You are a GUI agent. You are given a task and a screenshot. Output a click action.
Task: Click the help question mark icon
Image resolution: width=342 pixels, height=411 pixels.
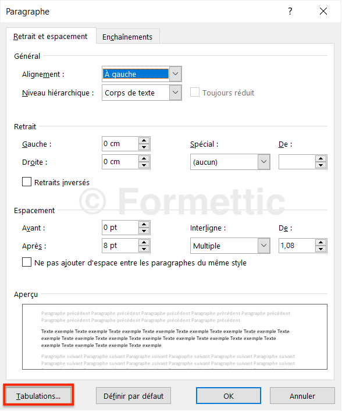coord(290,11)
